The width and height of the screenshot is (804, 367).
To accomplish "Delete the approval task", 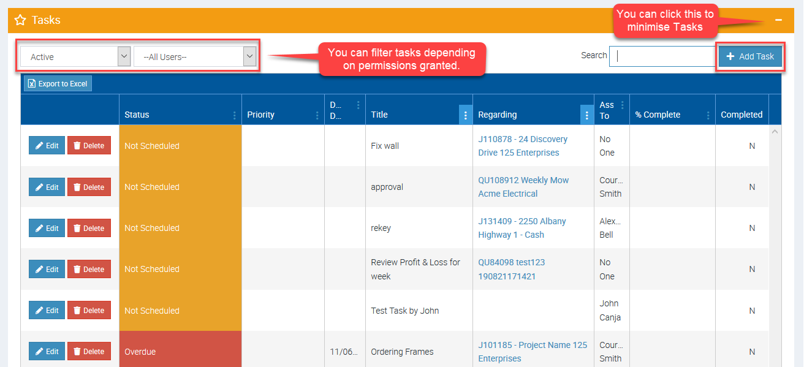I will point(89,187).
